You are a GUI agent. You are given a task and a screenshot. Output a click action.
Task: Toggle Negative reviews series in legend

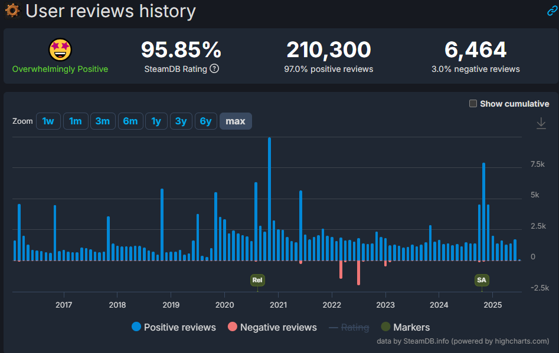272,327
